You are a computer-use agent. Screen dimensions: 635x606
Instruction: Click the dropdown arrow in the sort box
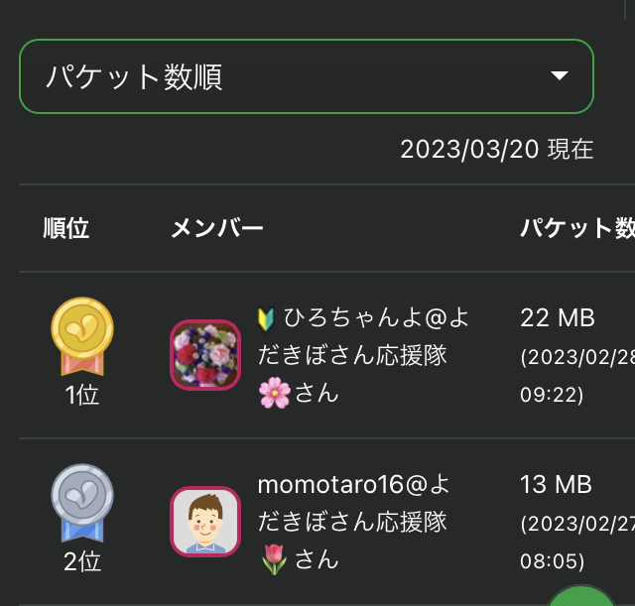[x=560, y=76]
